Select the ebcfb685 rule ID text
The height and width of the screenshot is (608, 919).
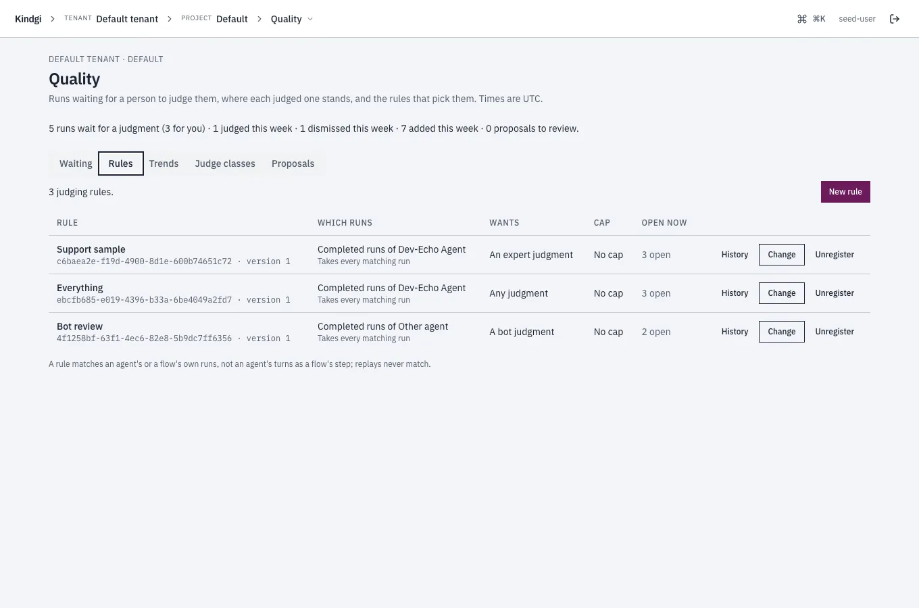coord(144,300)
